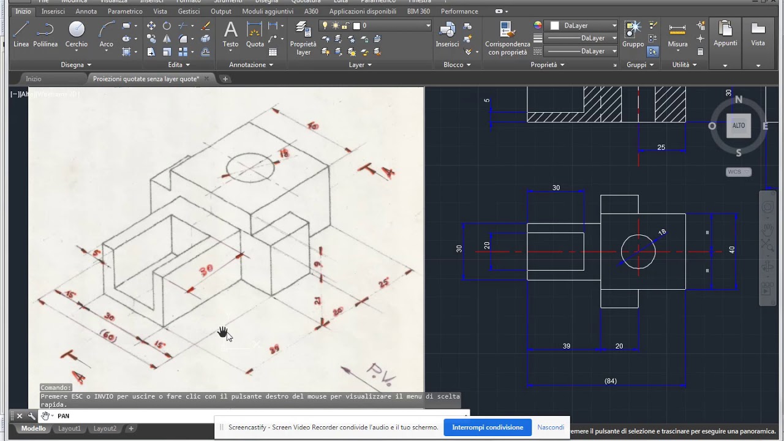Click Interrompi condivisione button

click(x=488, y=428)
